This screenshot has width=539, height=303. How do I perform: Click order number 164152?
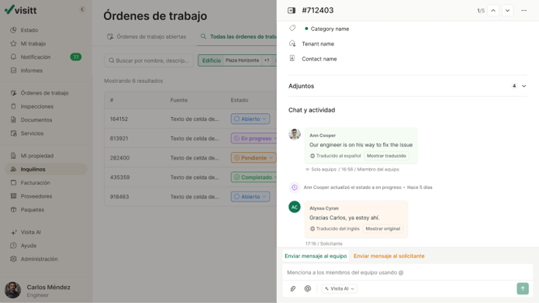(119, 119)
